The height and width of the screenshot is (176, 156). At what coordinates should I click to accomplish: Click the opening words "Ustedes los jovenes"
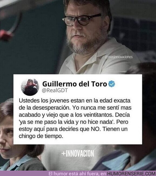pos(44,101)
